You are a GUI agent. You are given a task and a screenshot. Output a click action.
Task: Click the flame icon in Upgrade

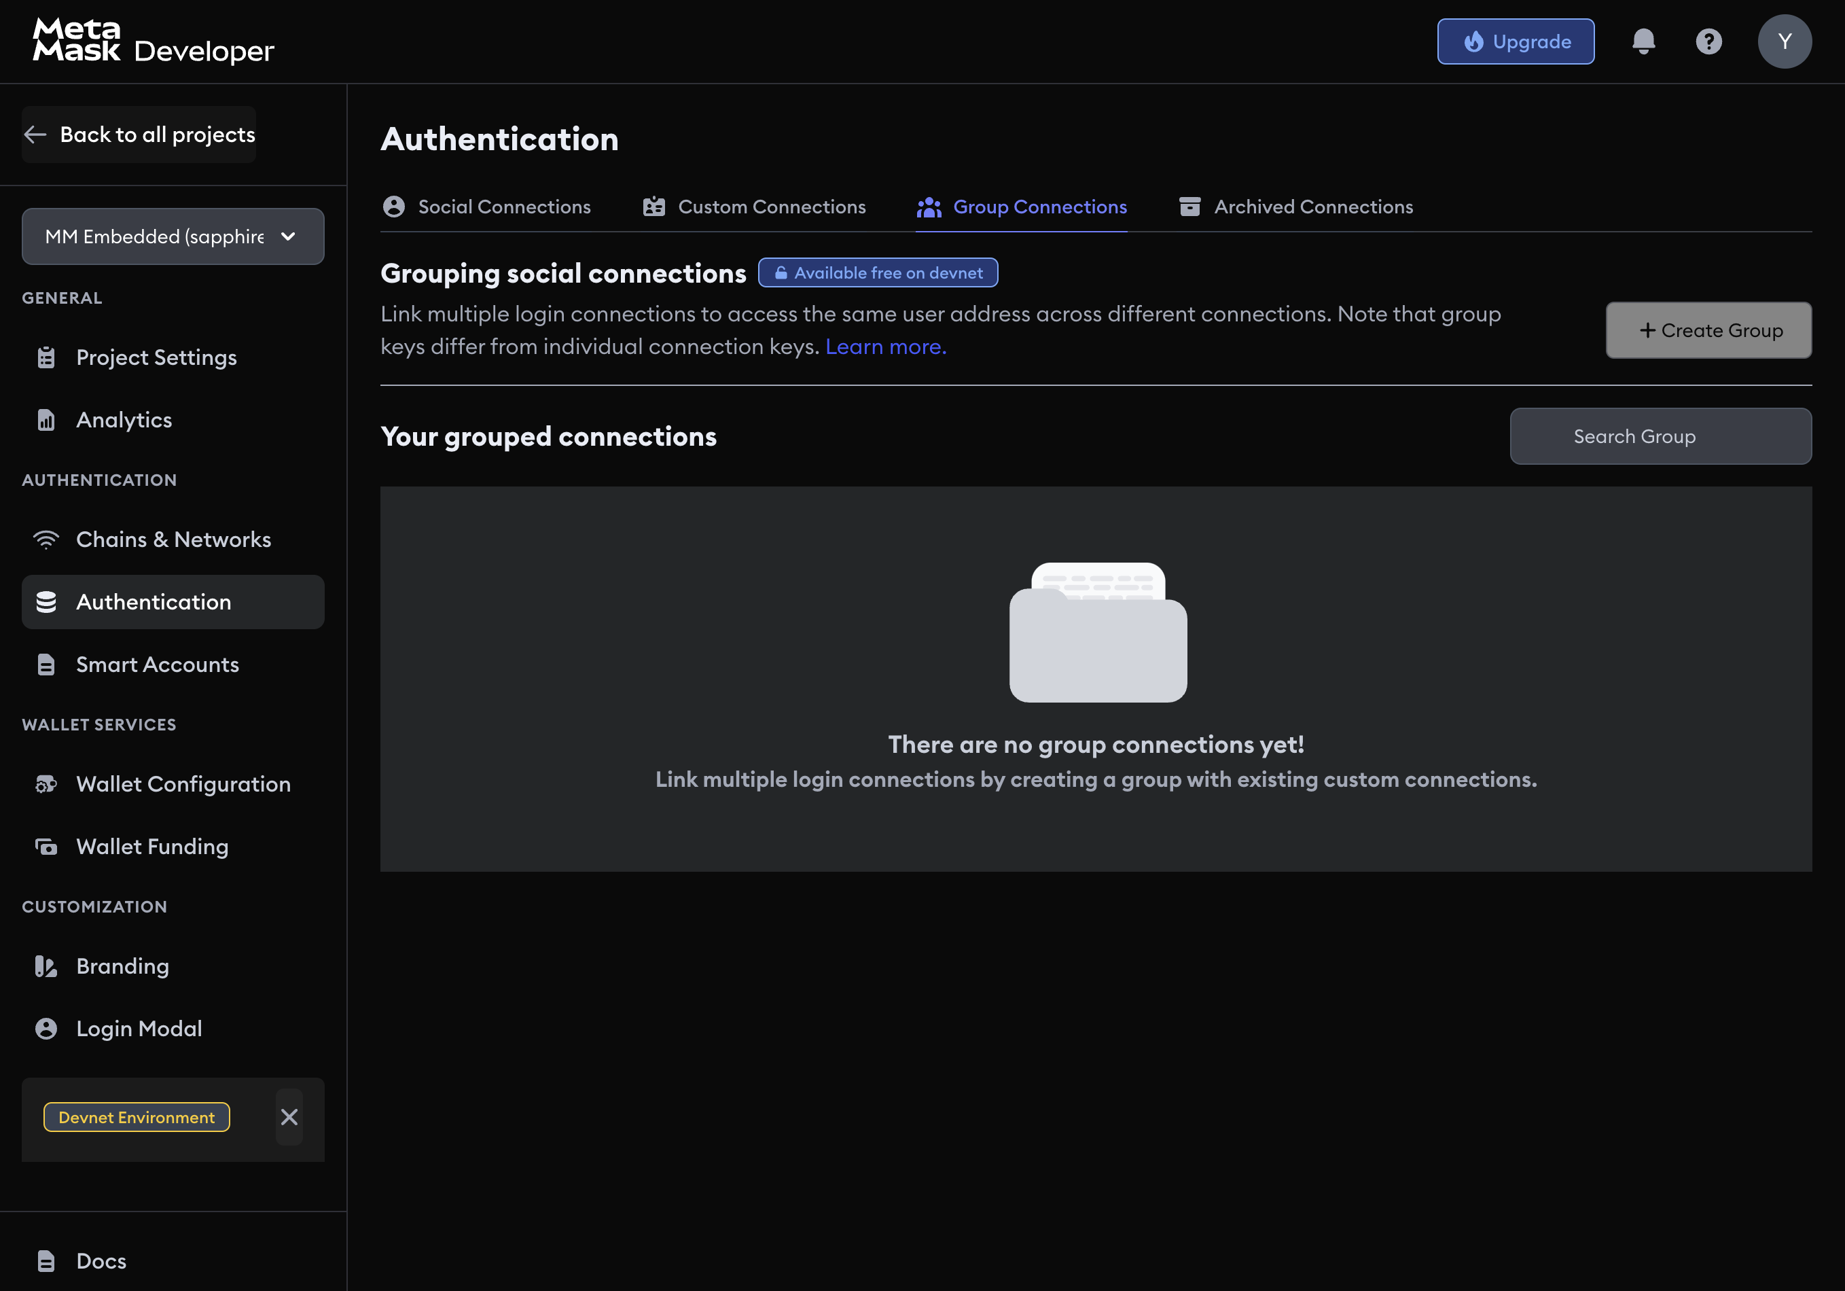click(x=1473, y=42)
